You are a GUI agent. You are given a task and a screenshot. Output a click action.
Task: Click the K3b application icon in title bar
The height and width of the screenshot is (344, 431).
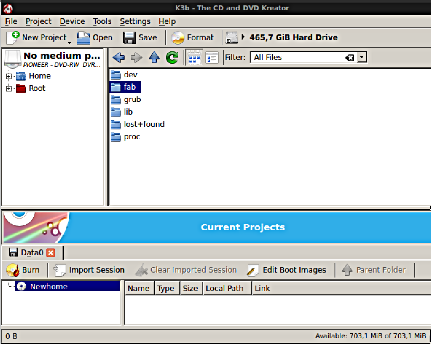[x=8, y=8]
